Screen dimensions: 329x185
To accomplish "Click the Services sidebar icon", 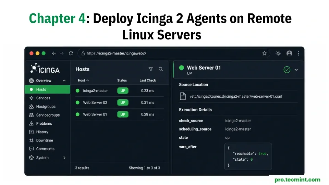I will coord(31,98).
